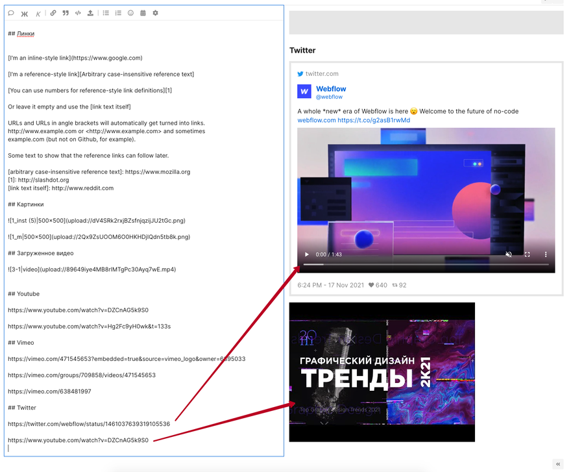The height and width of the screenshot is (472, 571).
Task: Toggle bold formatting (Ж) in toolbar
Action: click(x=25, y=14)
